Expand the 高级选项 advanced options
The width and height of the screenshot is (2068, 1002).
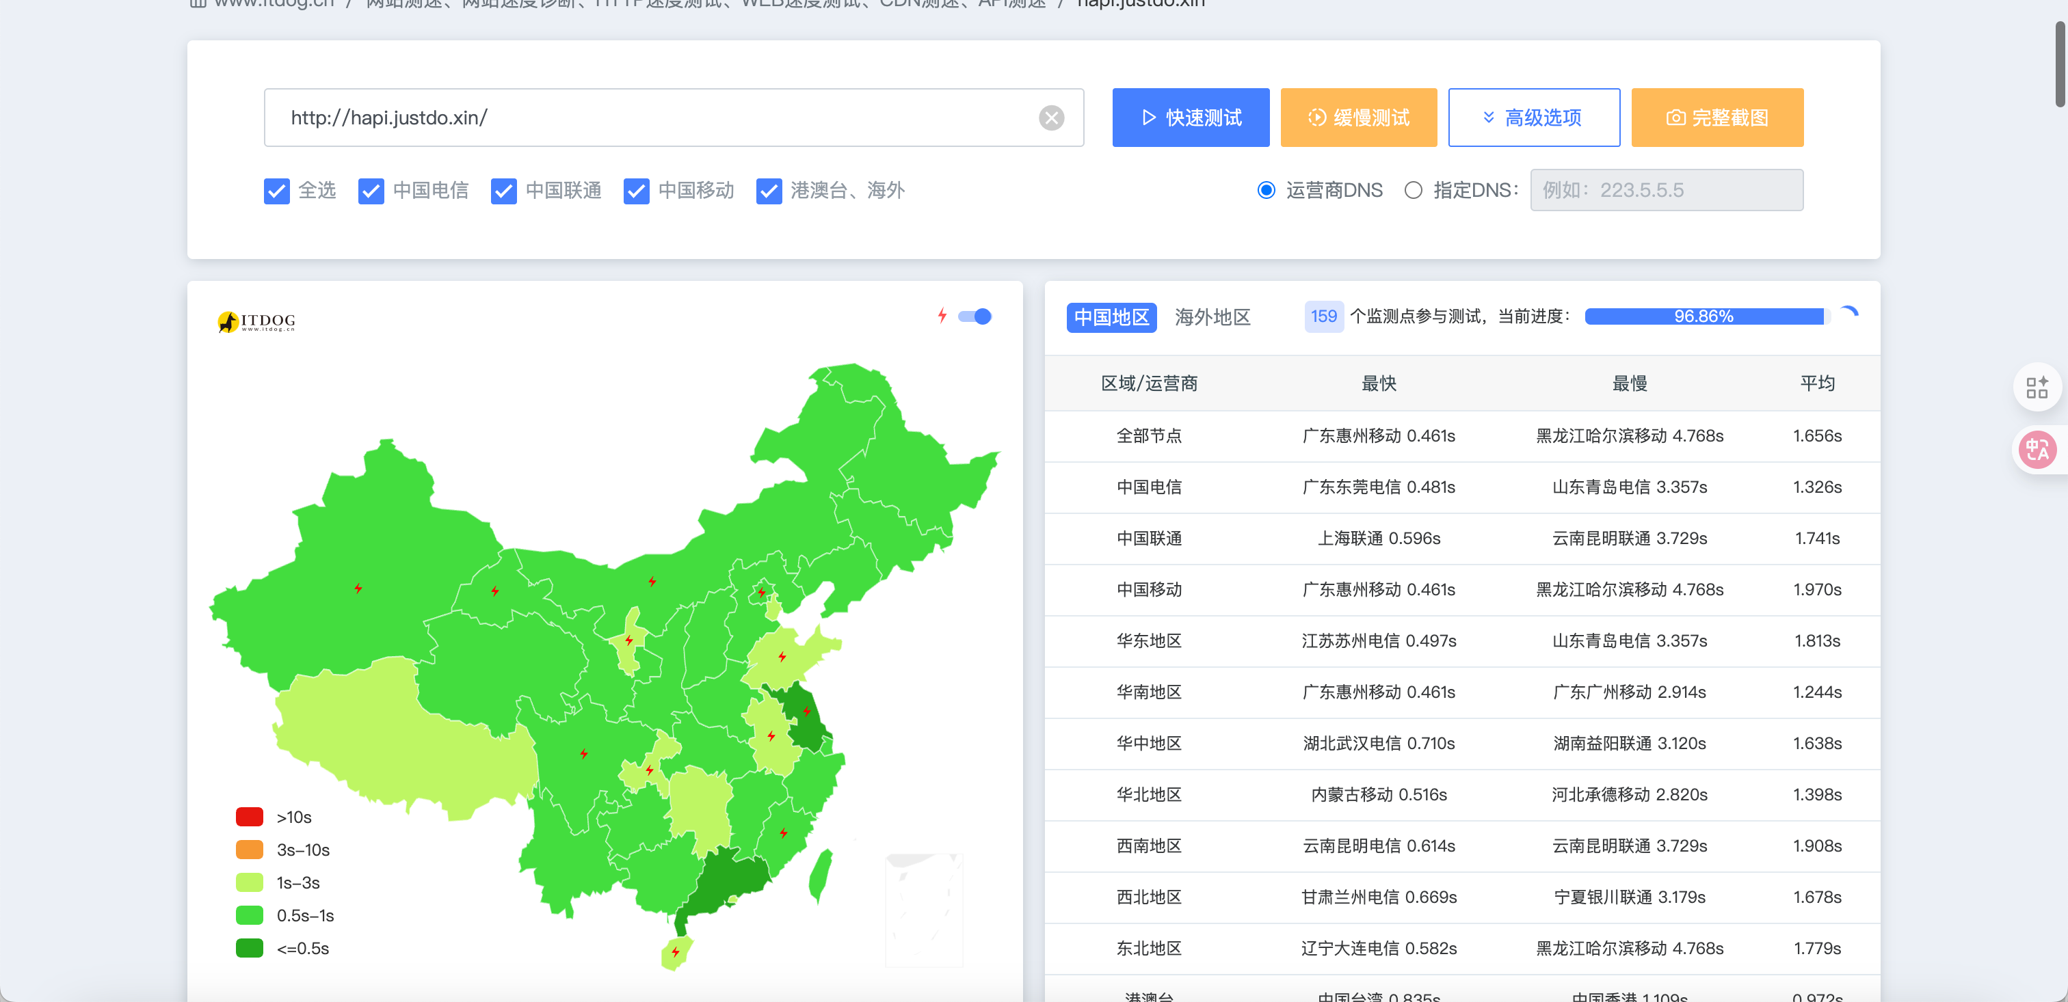coord(1533,117)
